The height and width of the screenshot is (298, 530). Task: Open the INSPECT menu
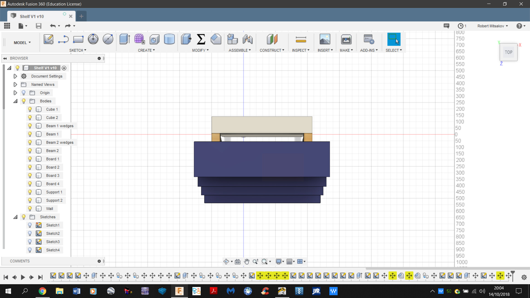(x=301, y=50)
